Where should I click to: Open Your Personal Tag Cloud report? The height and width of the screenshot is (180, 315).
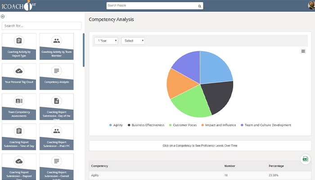click(19, 76)
